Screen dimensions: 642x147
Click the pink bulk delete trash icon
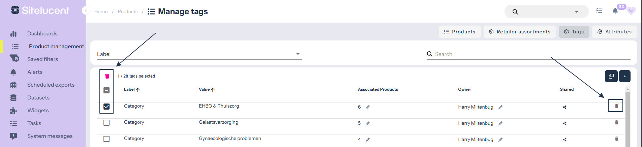tap(107, 76)
